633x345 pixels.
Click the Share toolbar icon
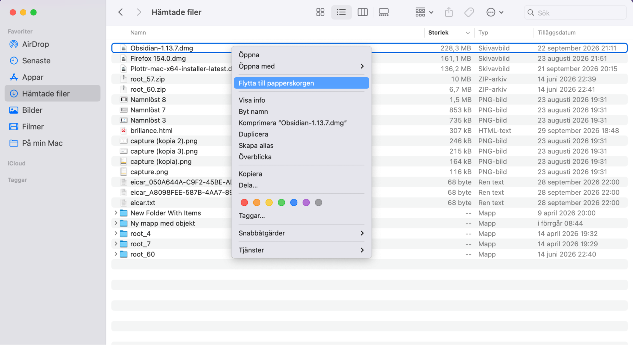(449, 12)
